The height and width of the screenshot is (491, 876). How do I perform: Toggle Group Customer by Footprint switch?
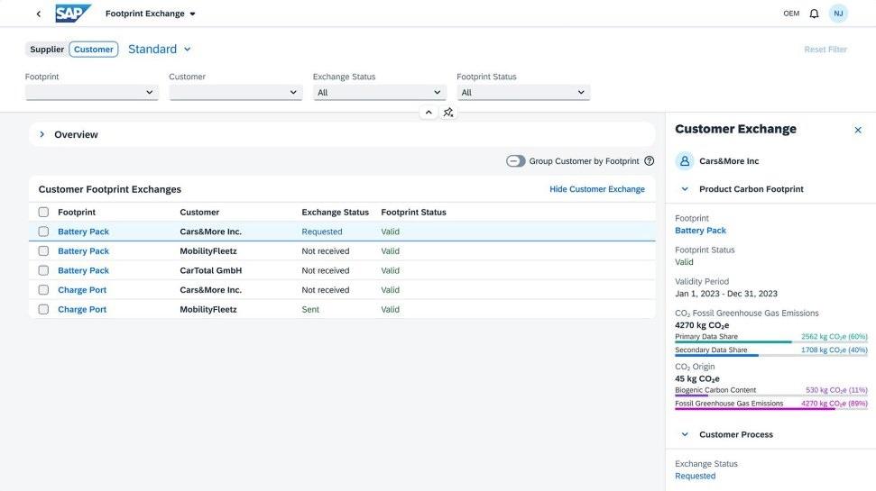[x=516, y=161]
